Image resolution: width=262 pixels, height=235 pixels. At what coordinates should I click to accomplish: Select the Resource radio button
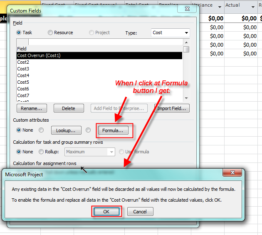pyautogui.click(x=50, y=32)
